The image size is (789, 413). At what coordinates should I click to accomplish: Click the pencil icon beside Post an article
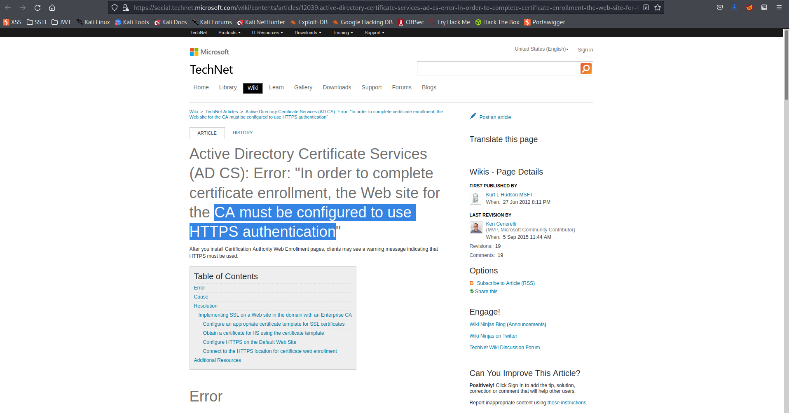coord(473,116)
